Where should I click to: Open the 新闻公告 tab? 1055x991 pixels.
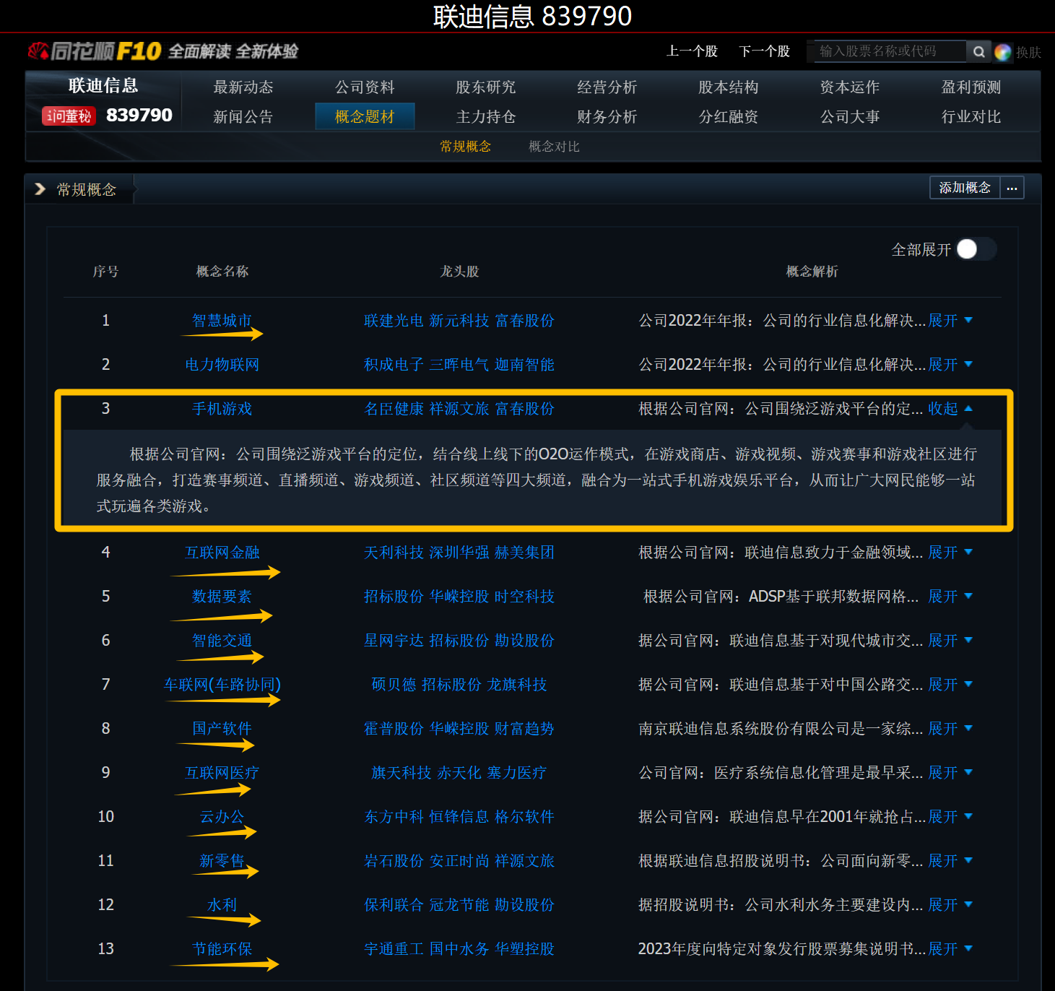pos(243,117)
